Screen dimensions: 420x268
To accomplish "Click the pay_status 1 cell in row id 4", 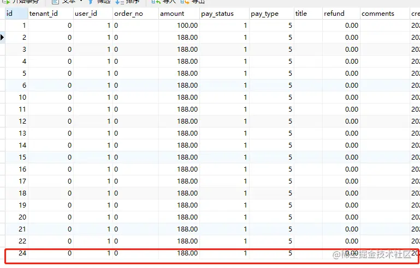I will click(x=224, y=62).
